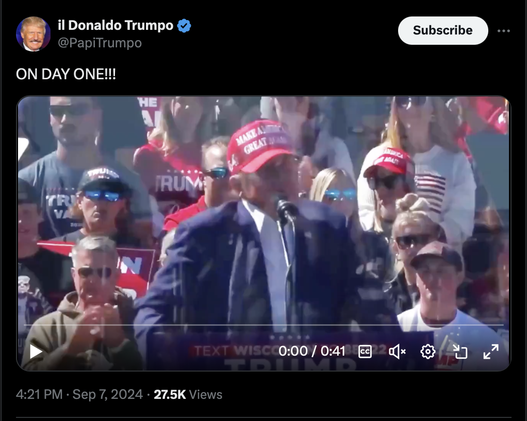
Task: Open the profile avatar picture
Action: [x=34, y=34]
